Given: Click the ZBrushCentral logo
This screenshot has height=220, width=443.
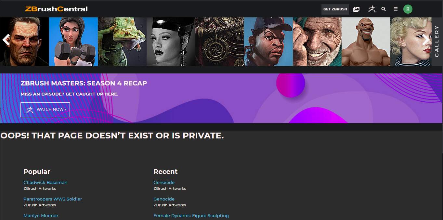Looking at the screenshot, I should [x=57, y=9].
